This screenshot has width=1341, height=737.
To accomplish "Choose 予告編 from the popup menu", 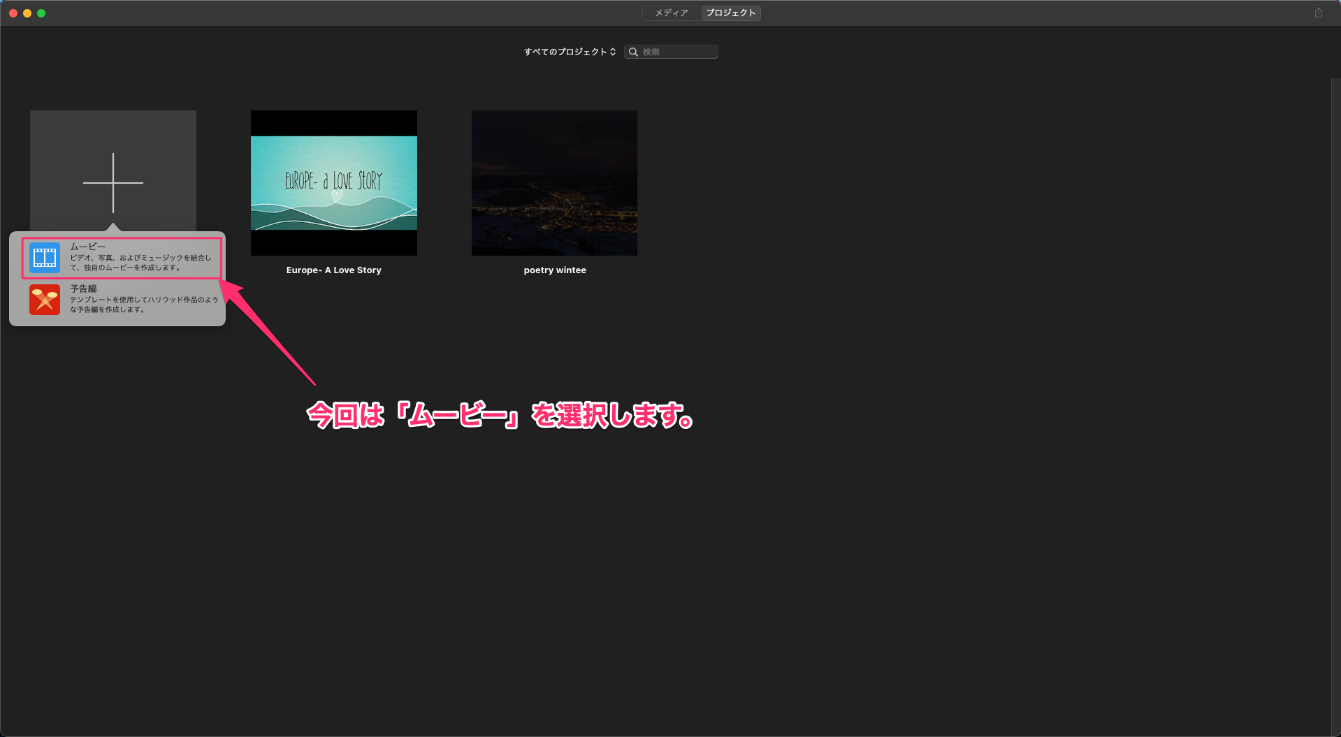I will pyautogui.click(x=140, y=299).
